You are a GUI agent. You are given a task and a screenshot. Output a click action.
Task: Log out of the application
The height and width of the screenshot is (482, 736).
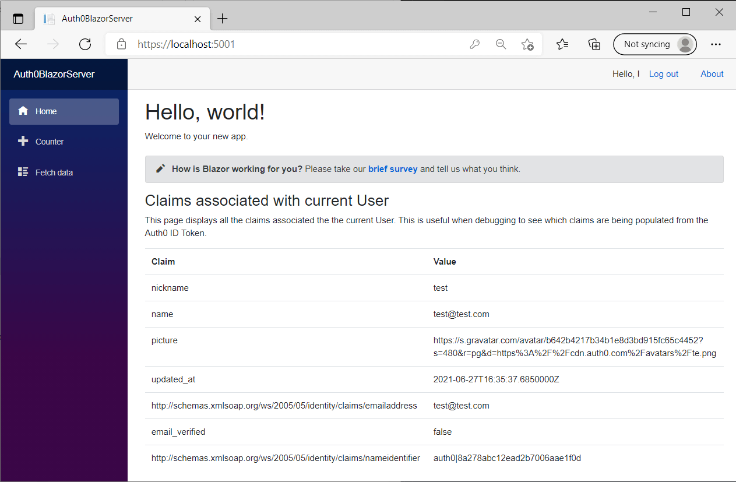pyautogui.click(x=664, y=74)
